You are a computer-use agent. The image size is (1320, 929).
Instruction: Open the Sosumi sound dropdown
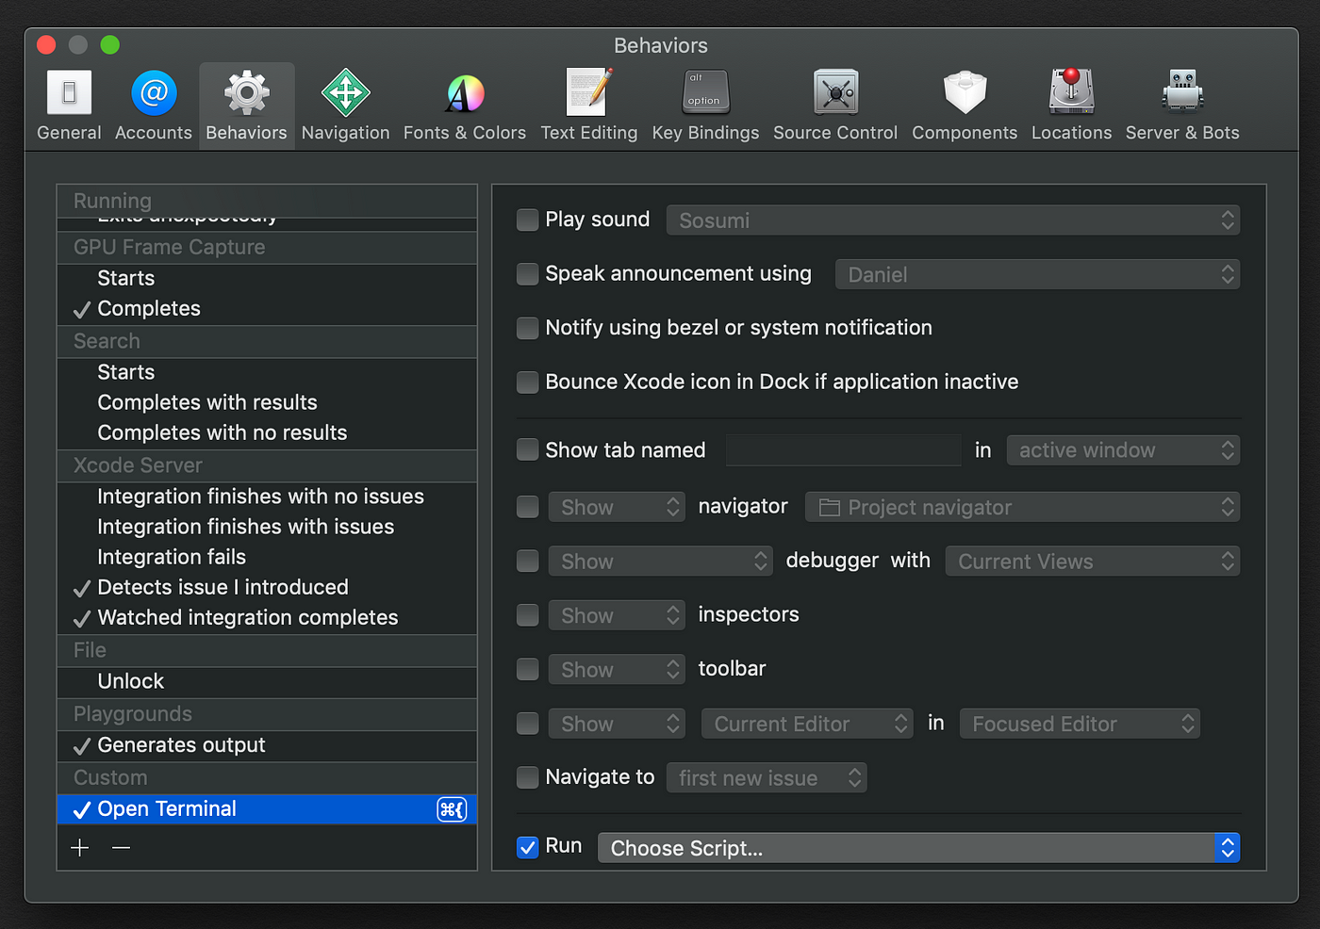[x=952, y=220]
